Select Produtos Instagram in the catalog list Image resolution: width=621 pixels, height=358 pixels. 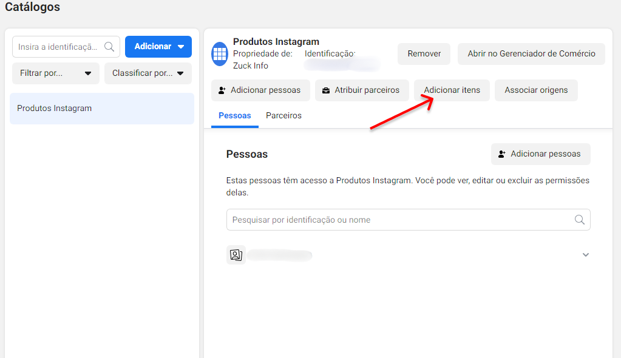pos(102,109)
